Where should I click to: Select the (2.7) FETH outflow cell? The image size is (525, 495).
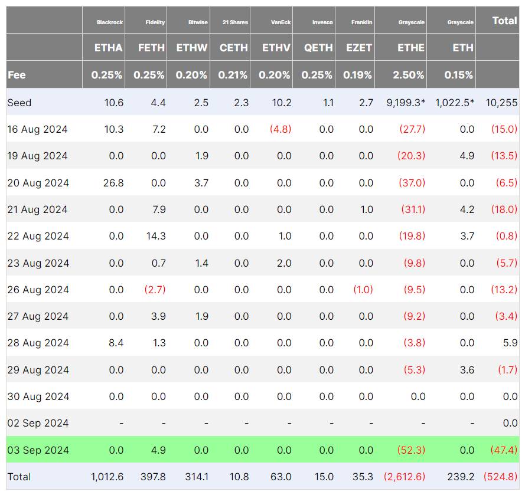click(x=155, y=290)
